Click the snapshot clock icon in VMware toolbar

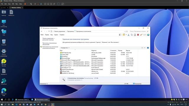point(35,4)
